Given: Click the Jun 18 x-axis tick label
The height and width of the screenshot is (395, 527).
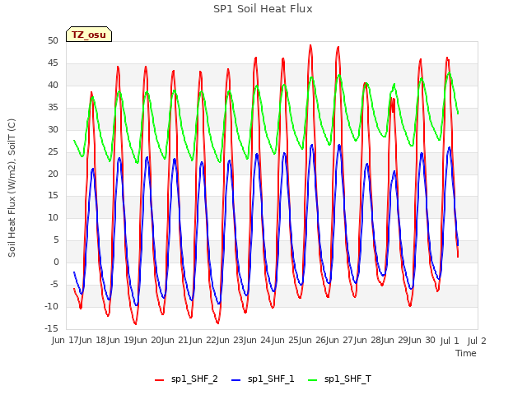Looking at the screenshot, I should tap(94, 341).
